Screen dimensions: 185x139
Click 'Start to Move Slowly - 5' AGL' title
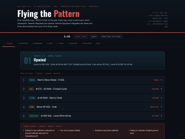click(51, 80)
